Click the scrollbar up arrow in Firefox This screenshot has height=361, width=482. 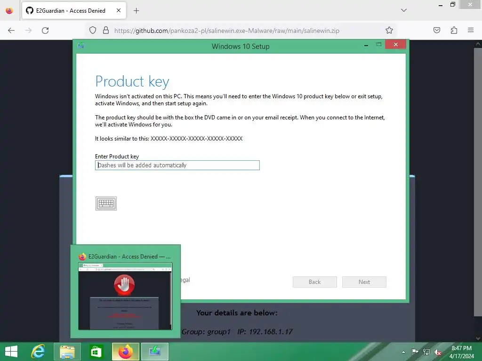[478, 44]
